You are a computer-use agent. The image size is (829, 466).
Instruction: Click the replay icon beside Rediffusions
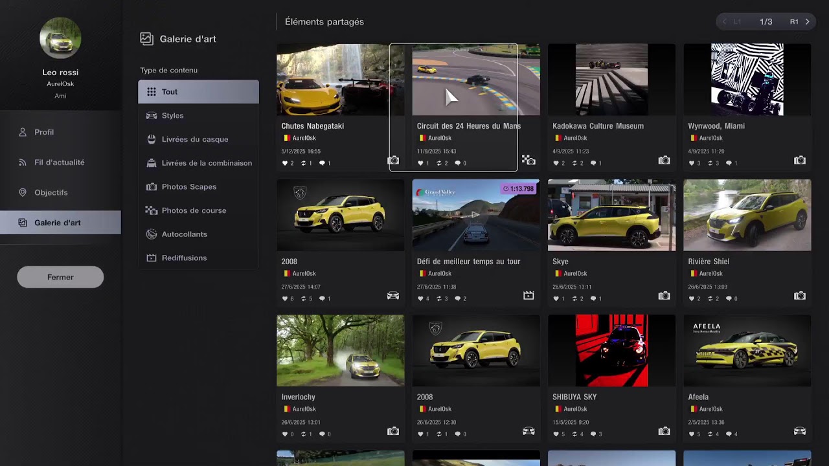(x=152, y=258)
